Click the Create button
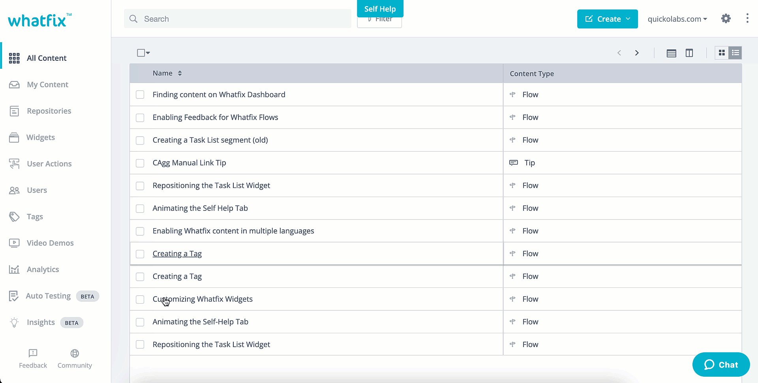This screenshot has width=758, height=383. pos(607,19)
